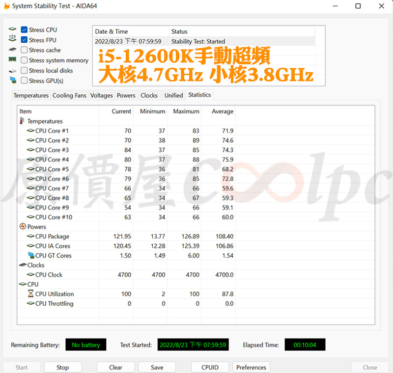This screenshot has height=373, width=393.
Task: Switch to the Temperatures tab
Action: point(31,95)
